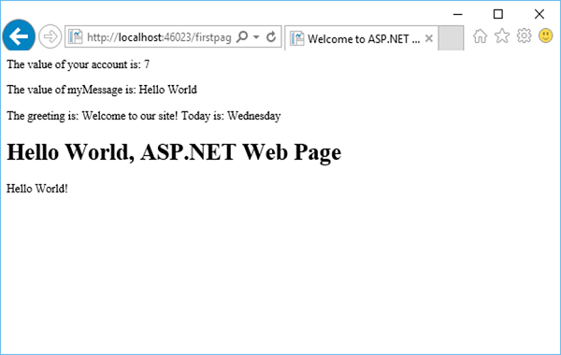The width and height of the screenshot is (561, 355).
Task: Maximize the browser window
Action: coord(498,14)
